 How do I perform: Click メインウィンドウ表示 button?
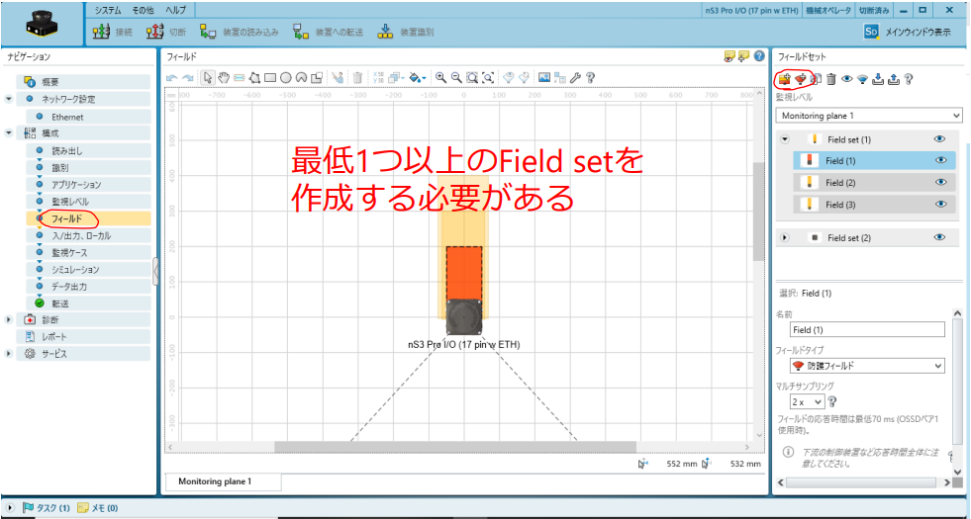[908, 33]
